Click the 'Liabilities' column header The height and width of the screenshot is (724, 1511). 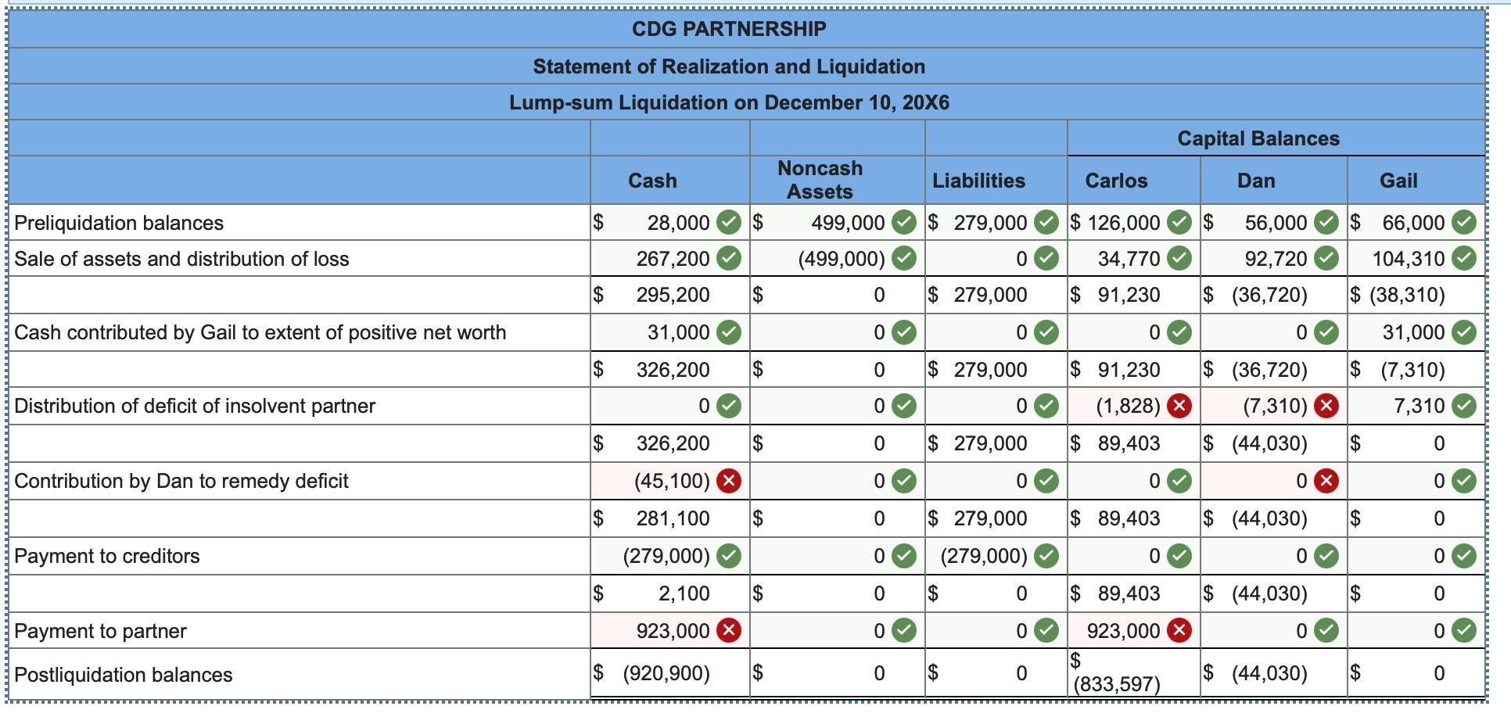[x=978, y=181]
